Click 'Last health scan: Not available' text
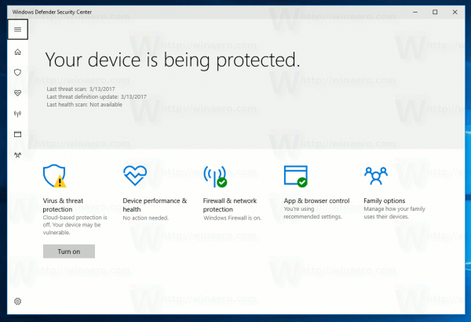Viewport: 471px width, 322px height. [x=85, y=105]
